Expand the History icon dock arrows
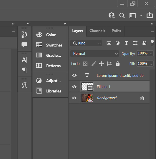156x159 pixels. [28, 24]
